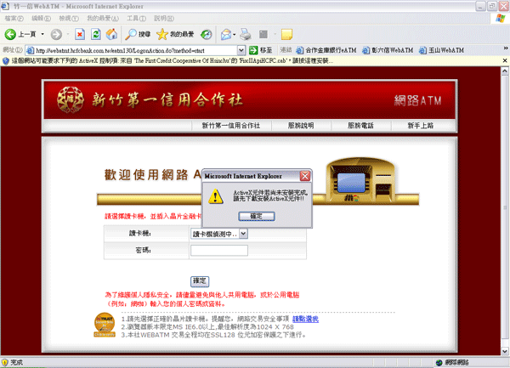The width and height of the screenshot is (510, 368).
Task: Click the 密碼 password input field
Action: tap(219, 251)
